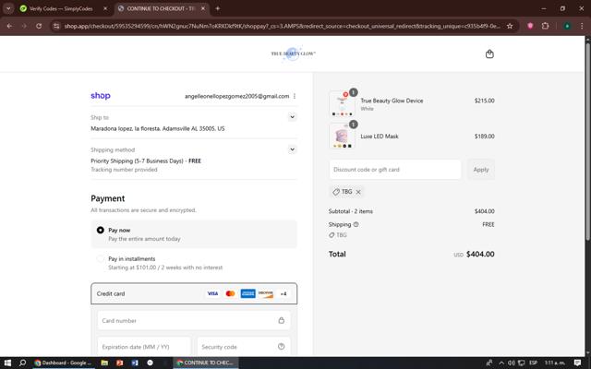Click the True Beauty Glow store logo
The width and height of the screenshot is (591, 369).
click(293, 54)
